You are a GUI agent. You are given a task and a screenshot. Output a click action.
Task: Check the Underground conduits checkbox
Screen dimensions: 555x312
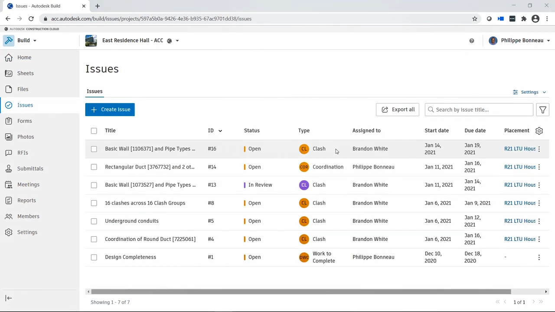(94, 221)
